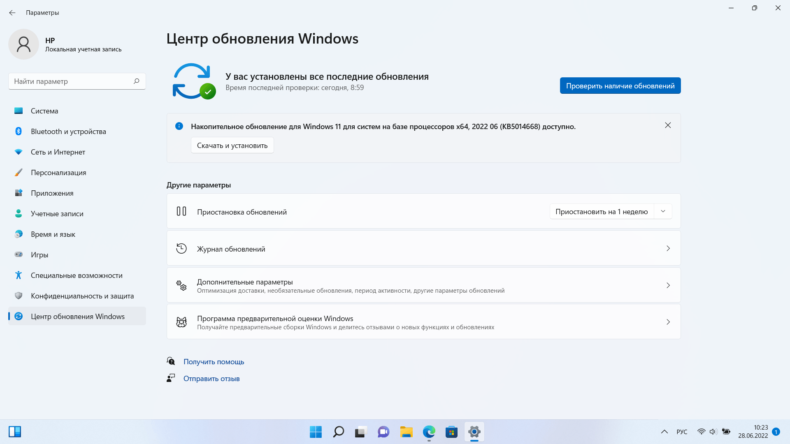Click the Время и язык globe icon
790x444 pixels.
click(x=19, y=234)
